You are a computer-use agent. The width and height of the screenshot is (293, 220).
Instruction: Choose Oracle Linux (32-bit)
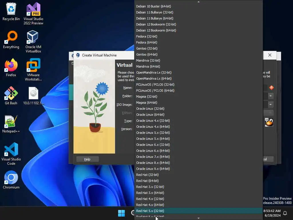tap(199, 109)
